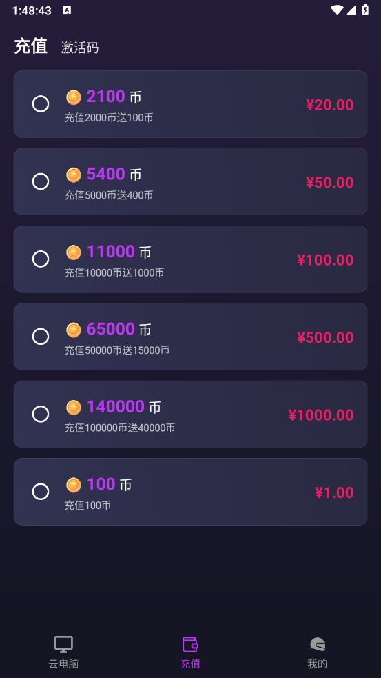Tap 充值5000币送400币 package description
Viewport: 381px width, 678px height.
(109, 195)
